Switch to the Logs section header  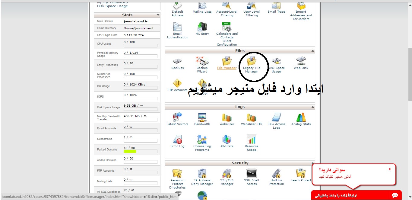pyautogui.click(x=240, y=107)
